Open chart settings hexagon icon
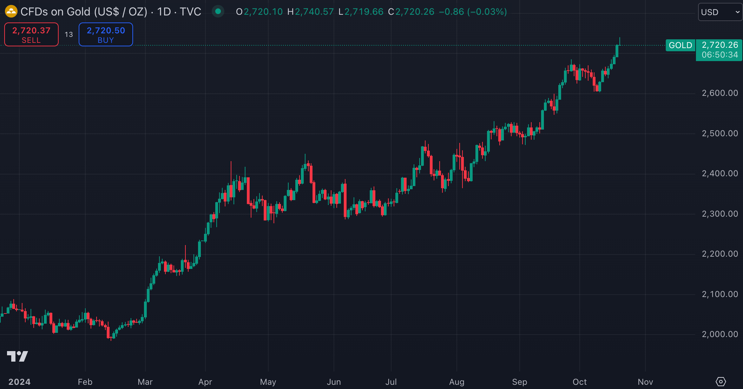Image resolution: width=743 pixels, height=389 pixels. 721,382
